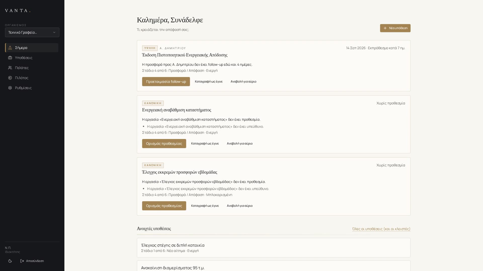483x271 pixels.
Task: Click Προετοιμασία follow-up button
Action: point(166,82)
